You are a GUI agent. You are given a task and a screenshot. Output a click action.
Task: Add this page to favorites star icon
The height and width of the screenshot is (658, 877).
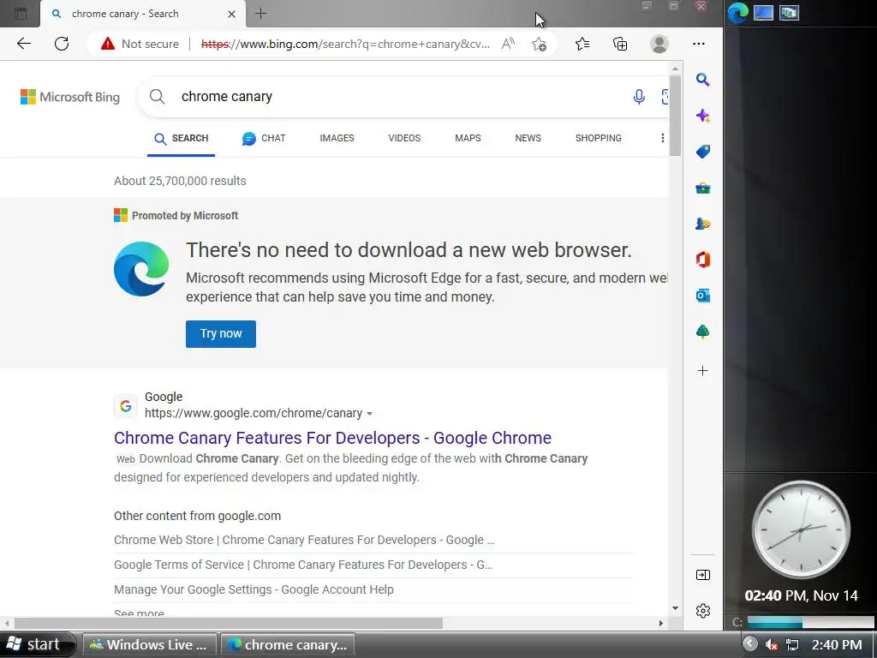(540, 44)
